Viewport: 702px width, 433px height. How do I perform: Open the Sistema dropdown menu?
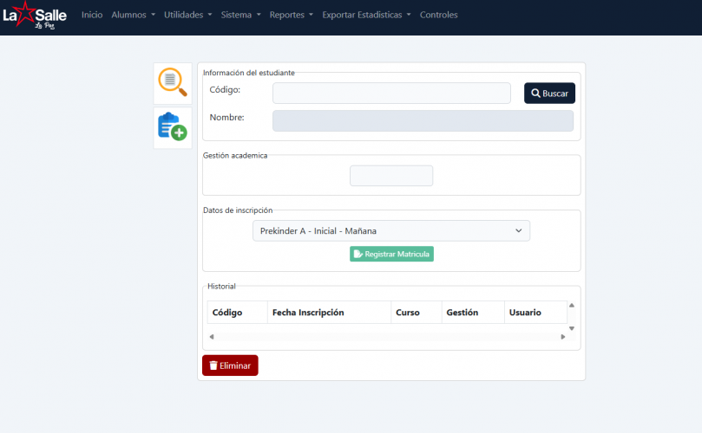pyautogui.click(x=240, y=15)
